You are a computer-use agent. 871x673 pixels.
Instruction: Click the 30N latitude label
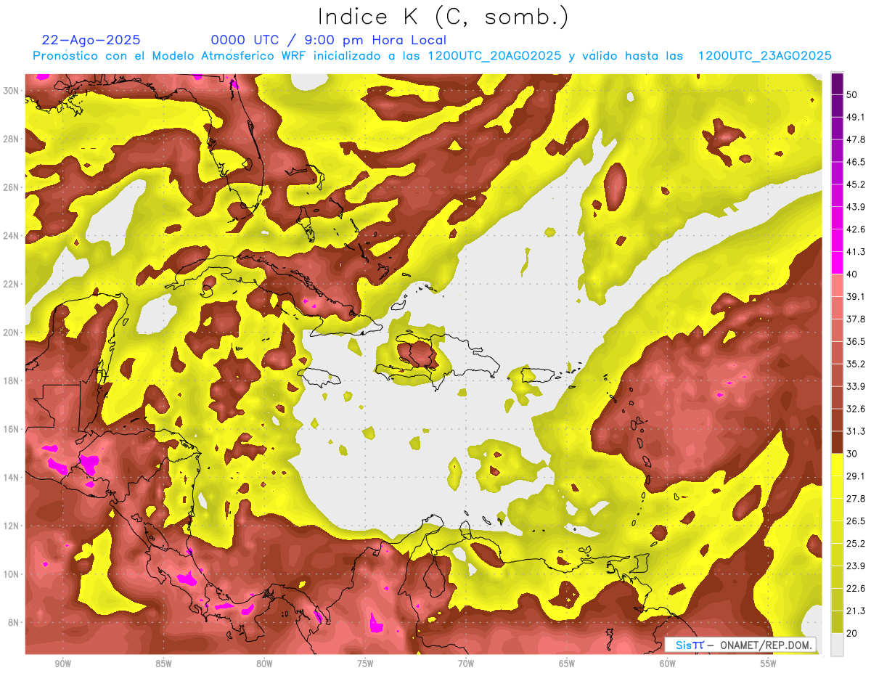pyautogui.click(x=12, y=90)
